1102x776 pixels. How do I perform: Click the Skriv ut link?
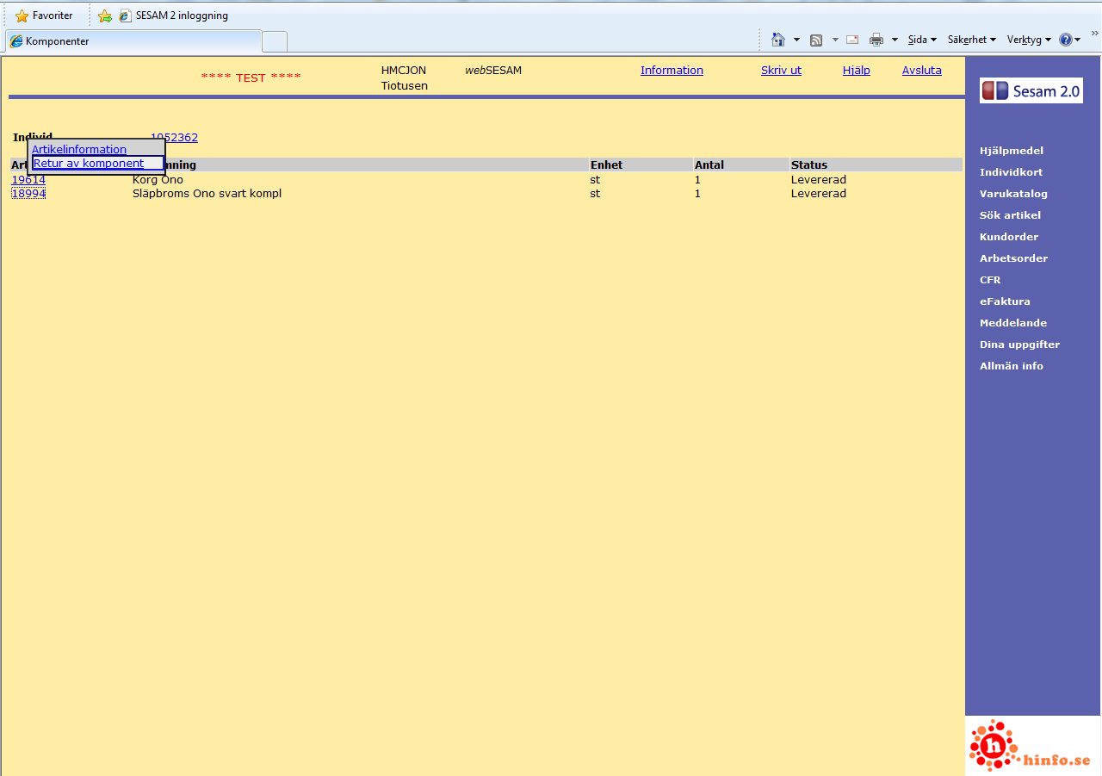(x=781, y=71)
